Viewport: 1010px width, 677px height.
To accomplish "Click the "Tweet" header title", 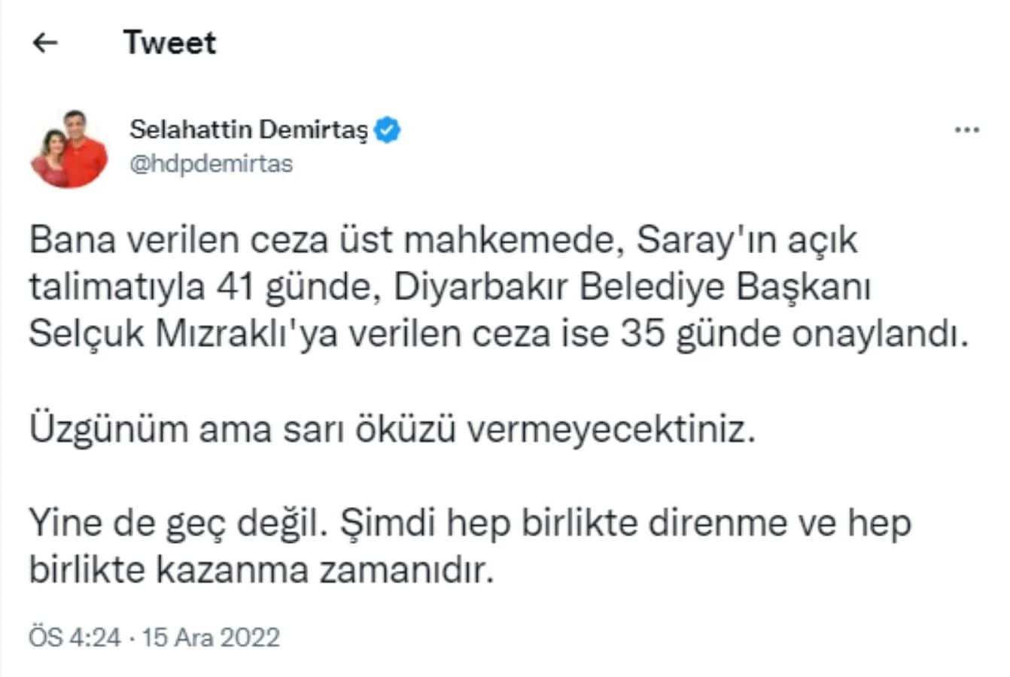I will 170,43.
